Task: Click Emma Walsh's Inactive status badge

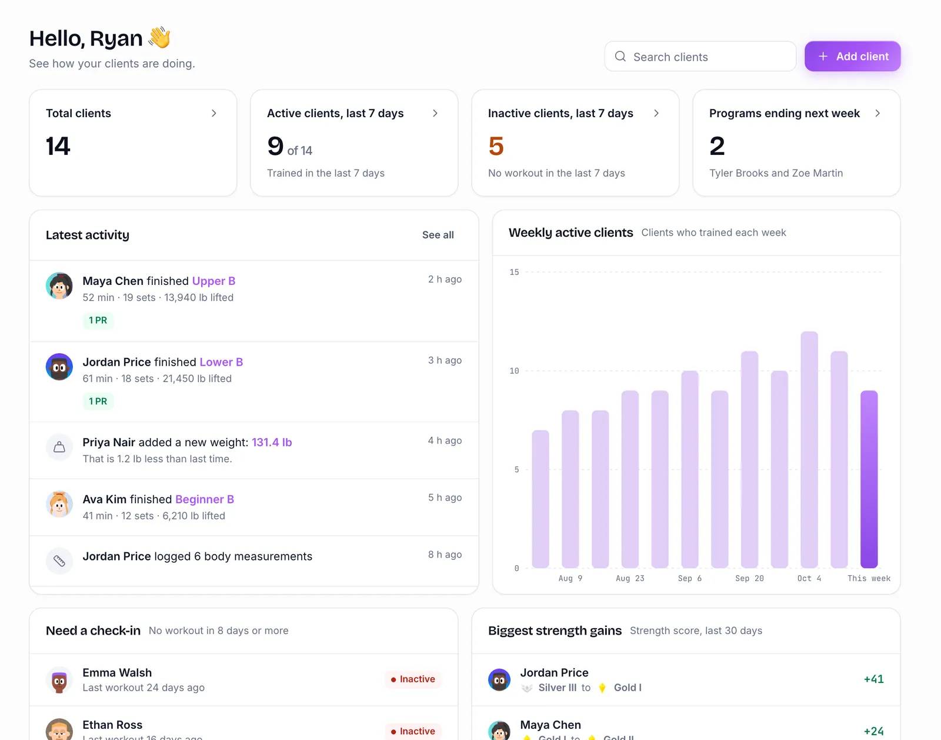Action: (x=413, y=679)
